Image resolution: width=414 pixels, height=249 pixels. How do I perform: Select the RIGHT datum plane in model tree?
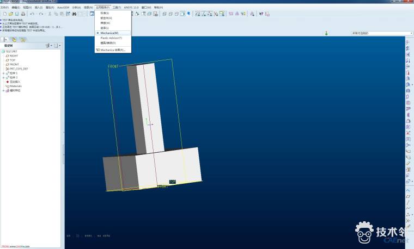[x=14, y=55]
